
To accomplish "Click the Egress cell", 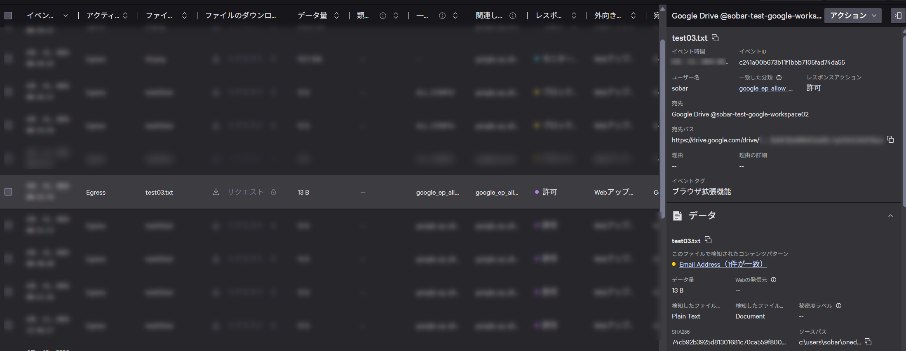I will tap(96, 192).
